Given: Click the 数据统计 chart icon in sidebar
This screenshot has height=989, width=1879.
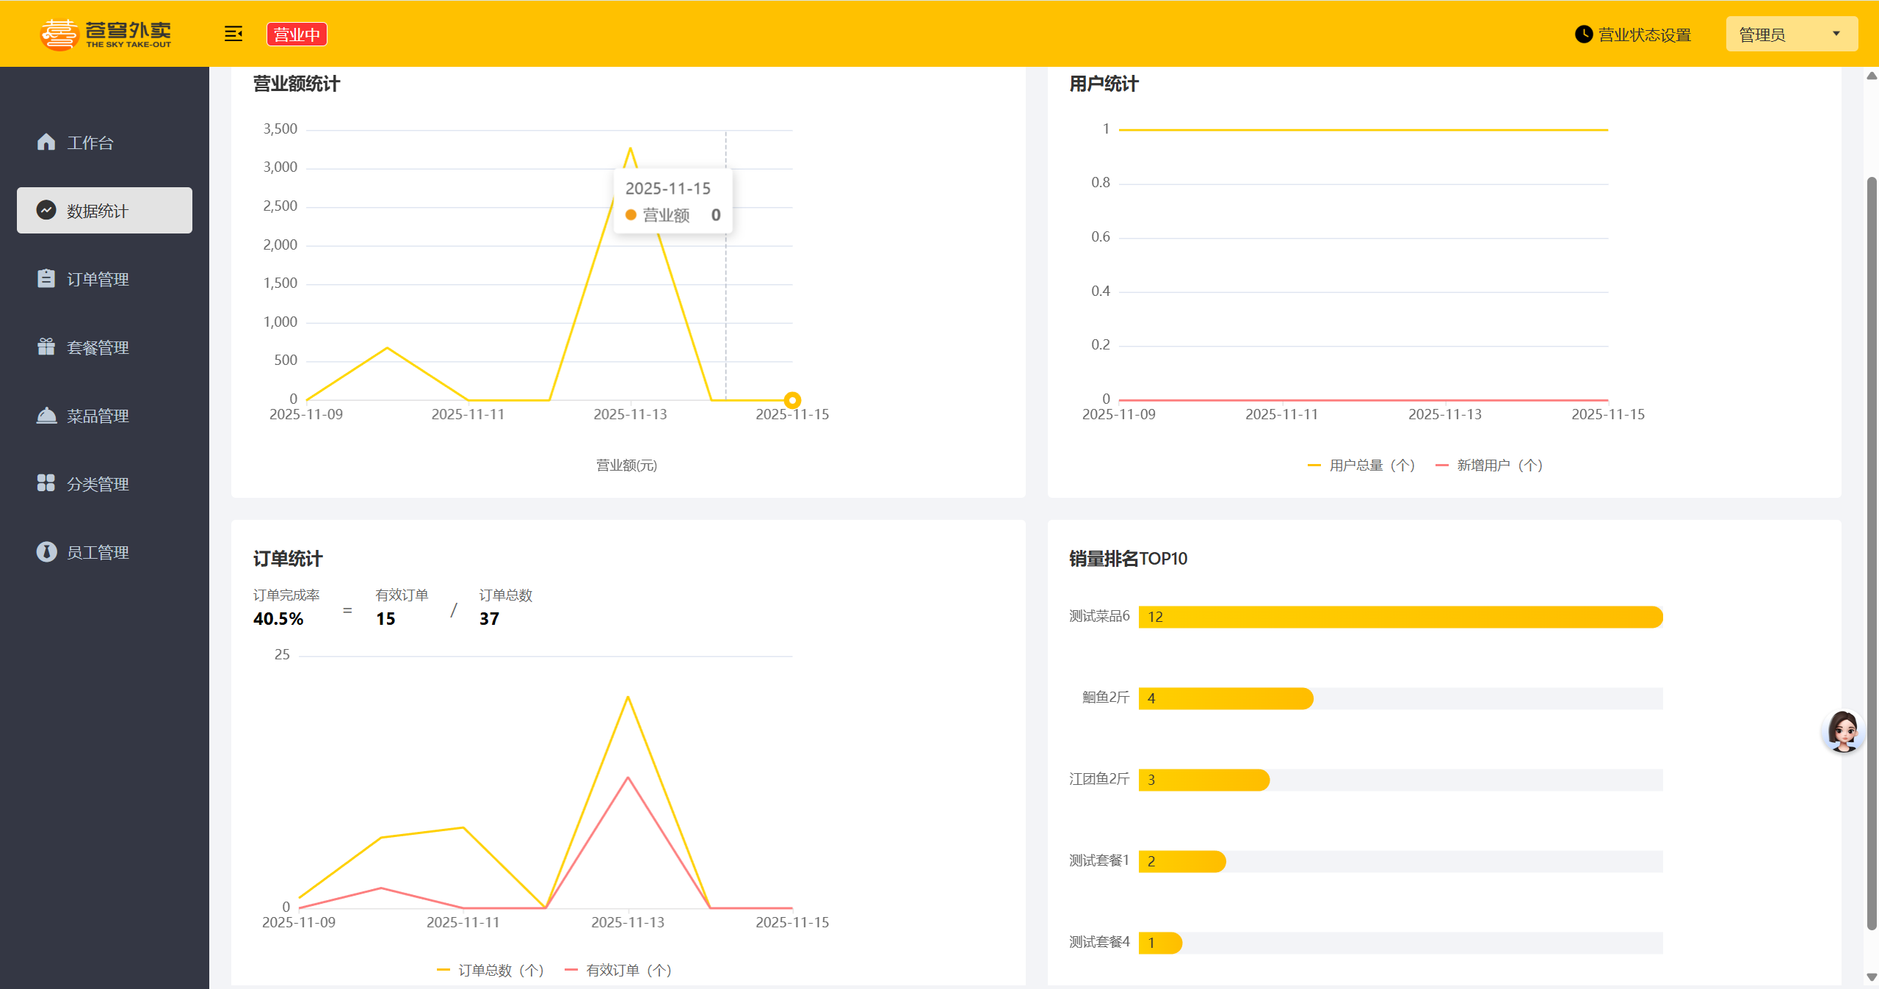Looking at the screenshot, I should (x=46, y=210).
